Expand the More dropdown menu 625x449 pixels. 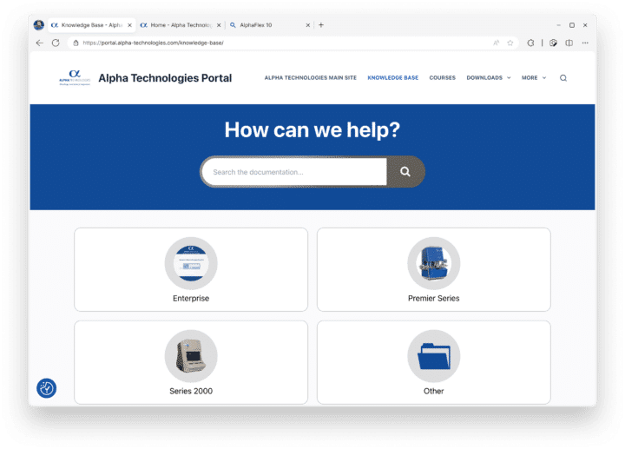534,78
